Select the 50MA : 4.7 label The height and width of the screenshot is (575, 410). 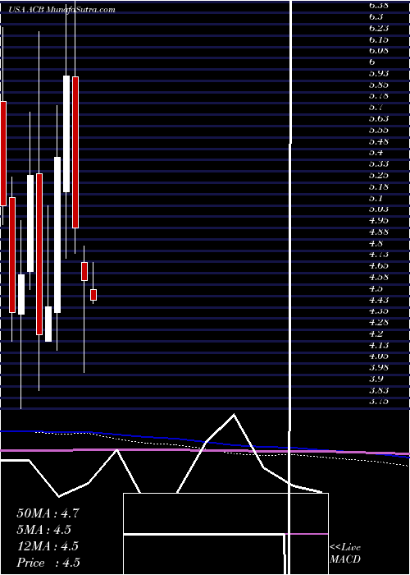(48, 513)
